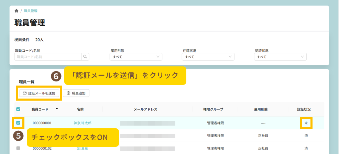Viewport: 339px width, 154px height.
Task: Click the 認証状況 column header
Action: 304,110
